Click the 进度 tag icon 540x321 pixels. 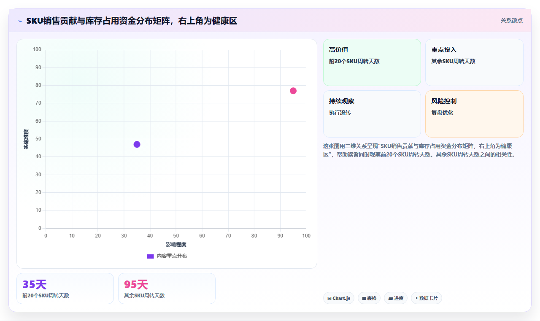pos(391,298)
